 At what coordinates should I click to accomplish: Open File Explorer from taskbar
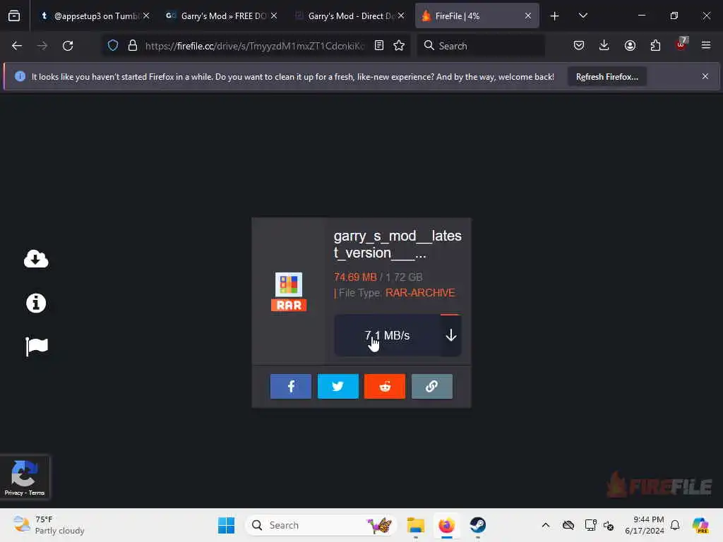point(415,525)
